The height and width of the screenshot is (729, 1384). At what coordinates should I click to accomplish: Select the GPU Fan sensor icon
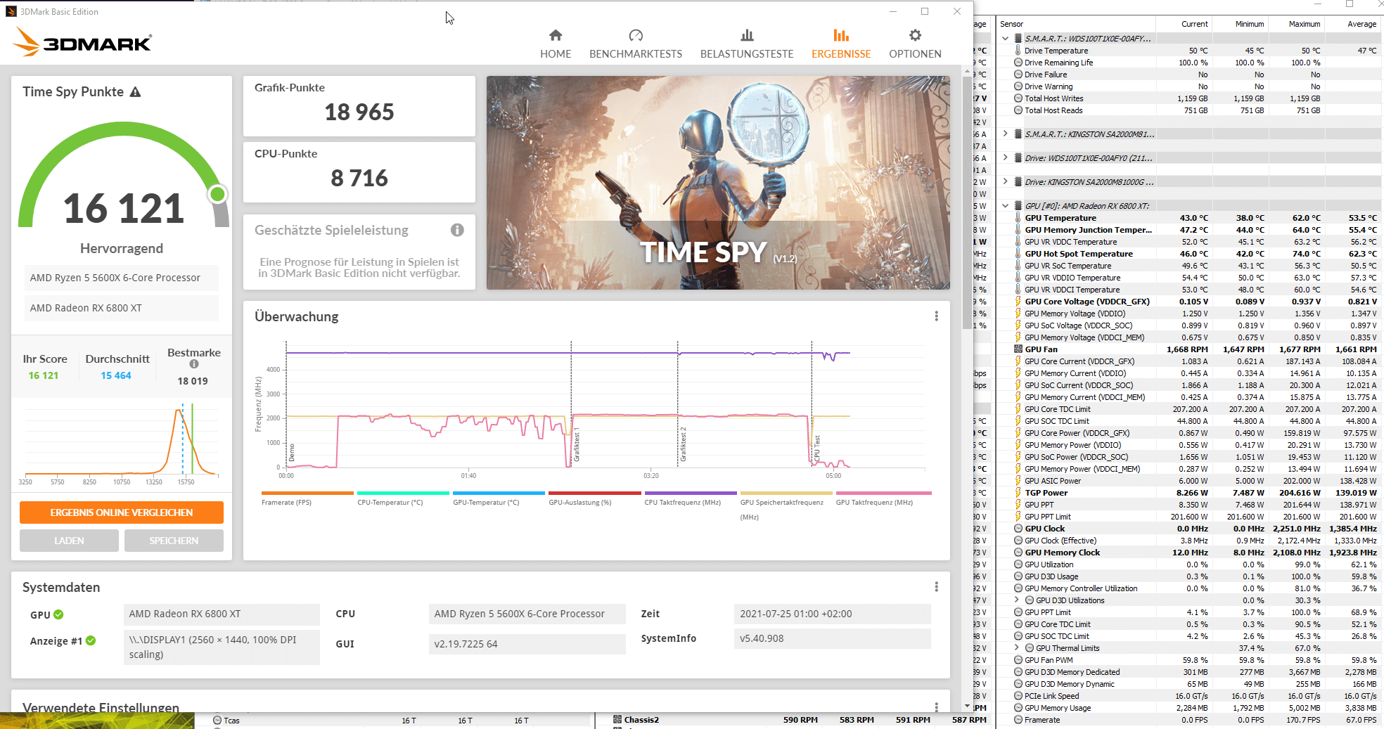click(x=1018, y=349)
